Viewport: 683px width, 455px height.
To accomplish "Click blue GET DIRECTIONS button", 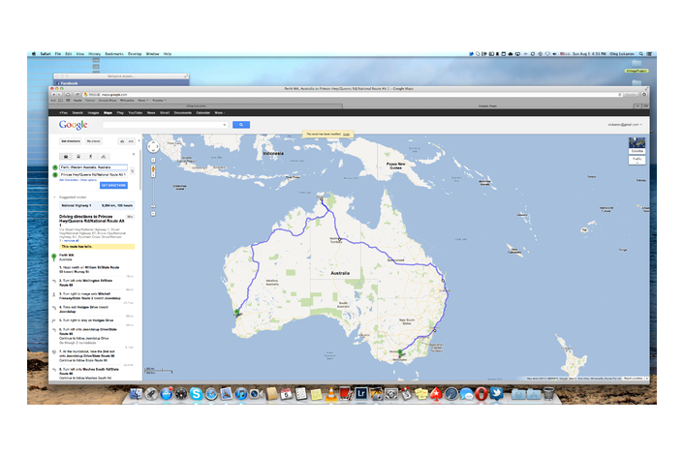I will [x=113, y=186].
